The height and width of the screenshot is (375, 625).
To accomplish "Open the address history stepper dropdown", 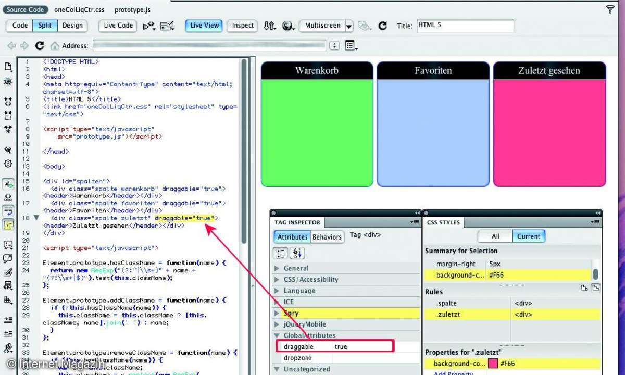I will [334, 46].
